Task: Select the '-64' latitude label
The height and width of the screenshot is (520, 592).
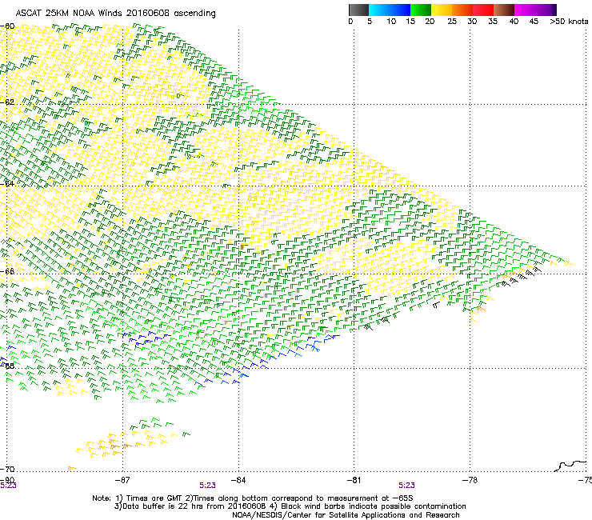Action: [x=7, y=183]
